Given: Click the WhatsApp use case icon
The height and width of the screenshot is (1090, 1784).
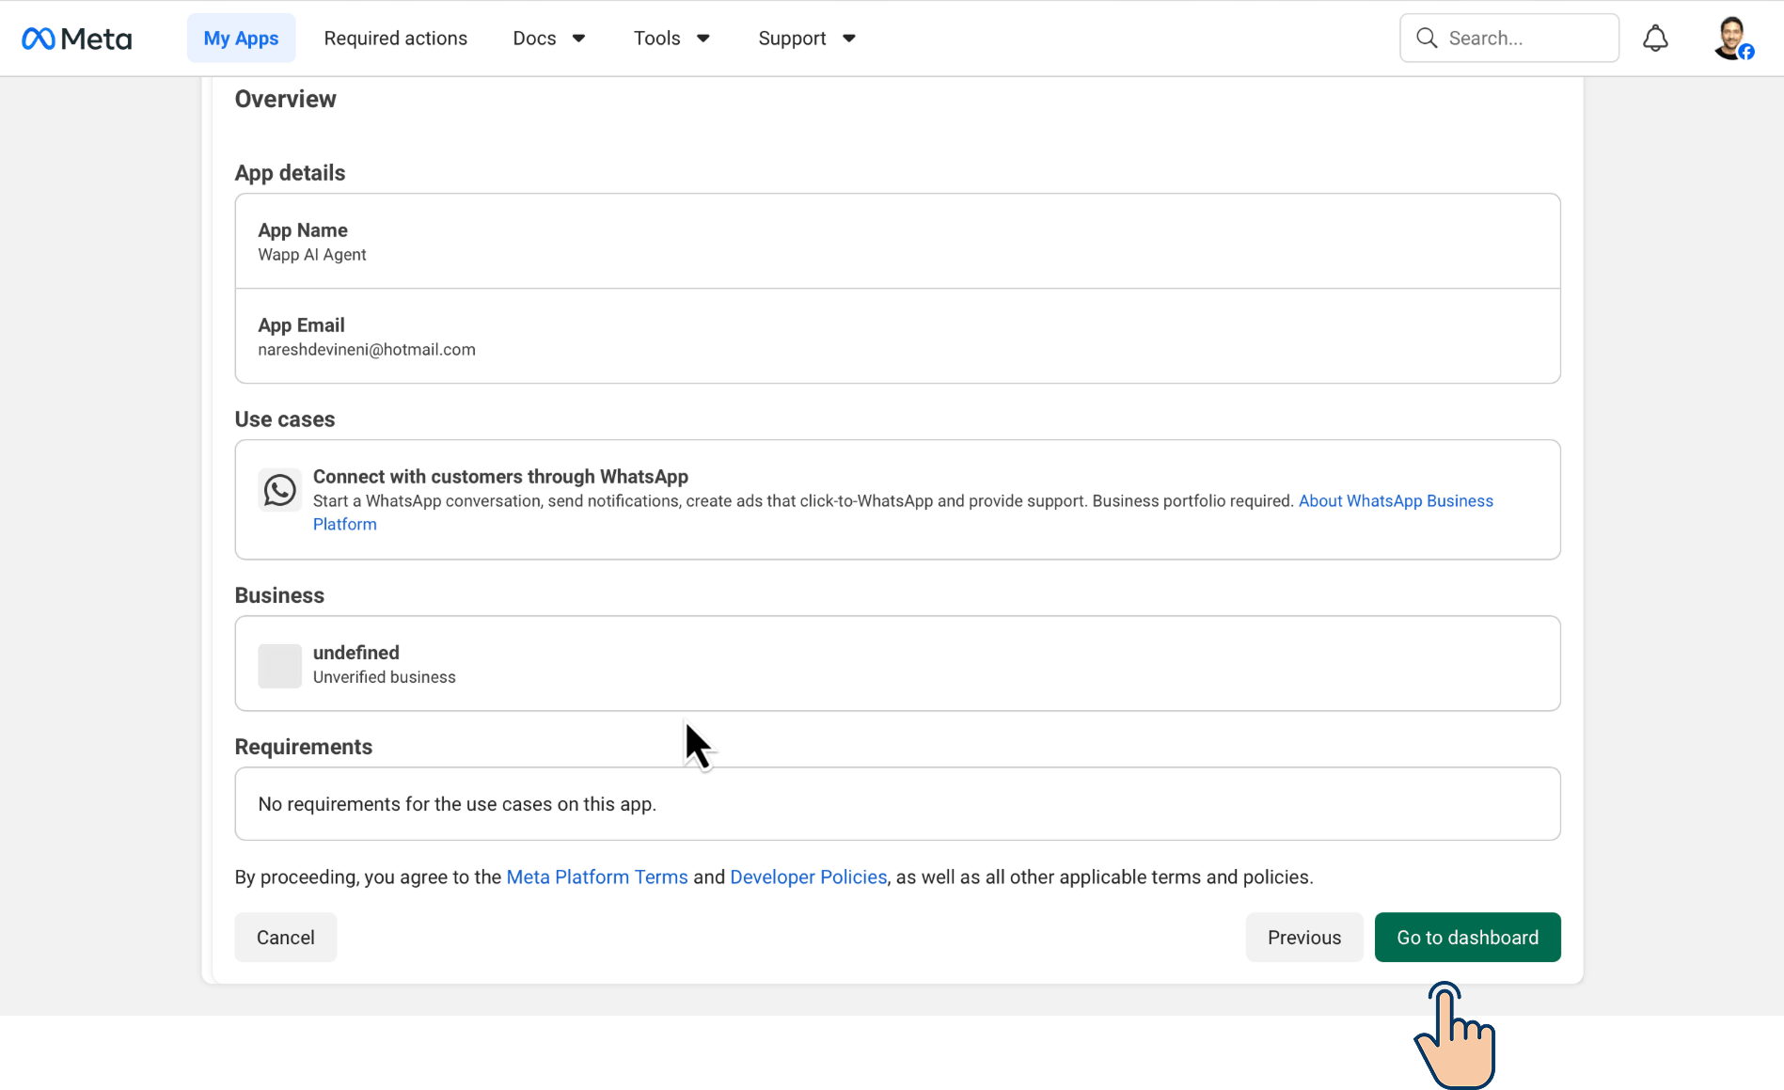Looking at the screenshot, I should [279, 490].
